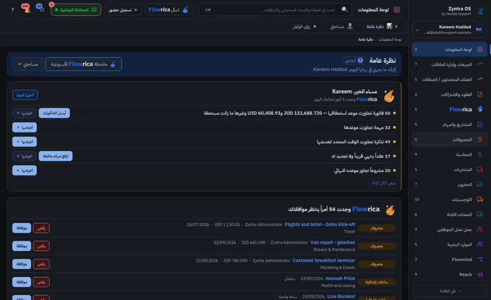Click send reminders for overdue invoices
Image resolution: width=491 pixels, height=300 pixels.
(x=54, y=113)
